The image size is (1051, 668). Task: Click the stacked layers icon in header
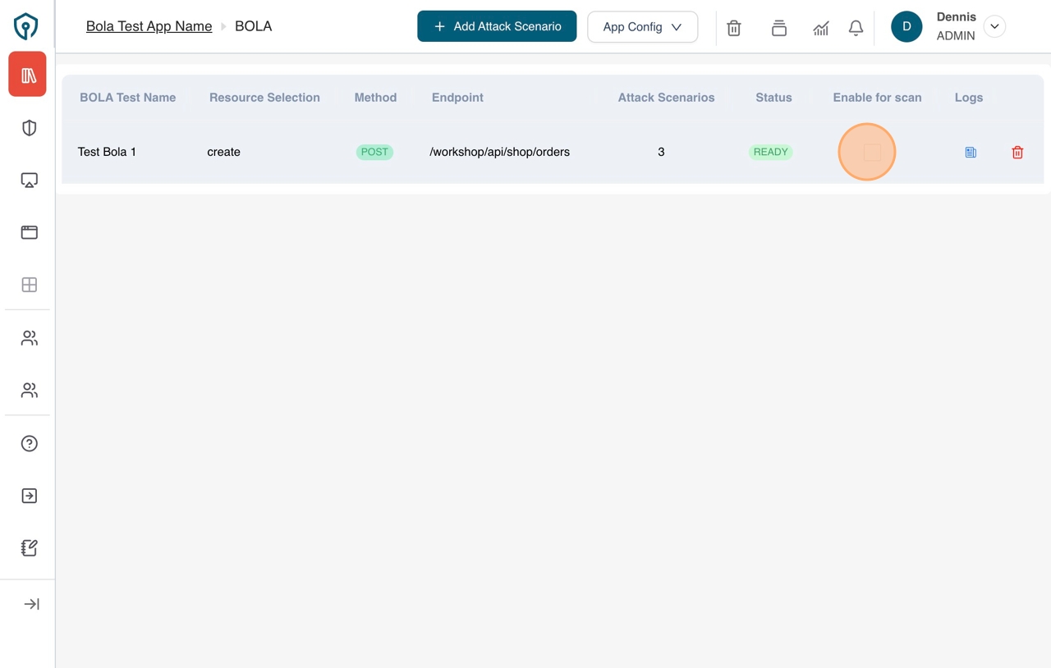click(779, 28)
